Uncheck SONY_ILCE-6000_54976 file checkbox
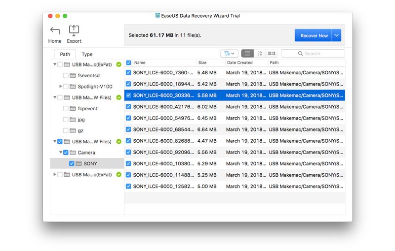The height and width of the screenshot is (251, 395). tap(128, 118)
